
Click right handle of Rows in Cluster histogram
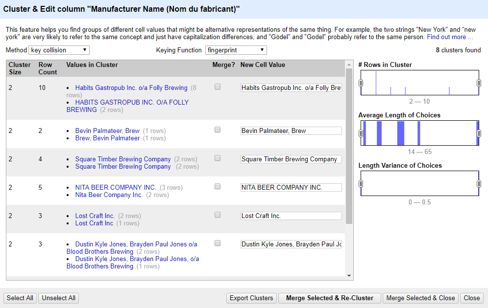click(x=479, y=83)
